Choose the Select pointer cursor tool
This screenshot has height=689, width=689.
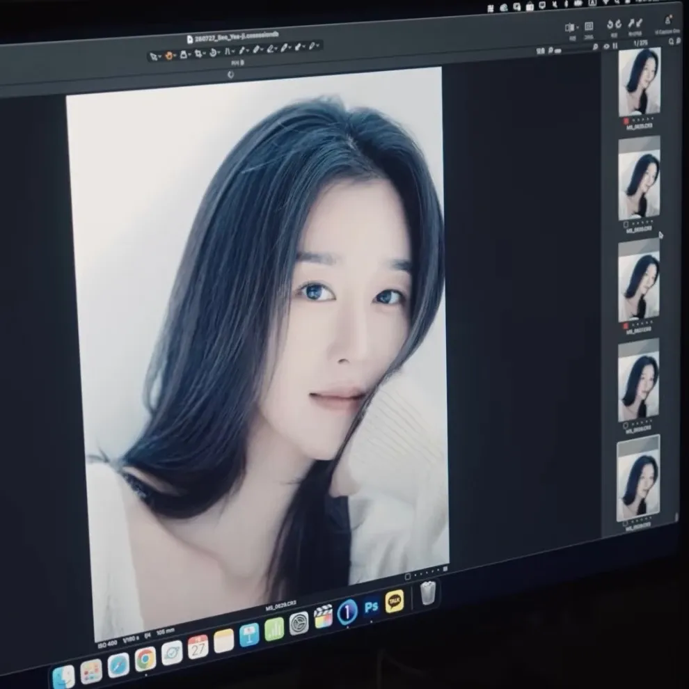(153, 56)
